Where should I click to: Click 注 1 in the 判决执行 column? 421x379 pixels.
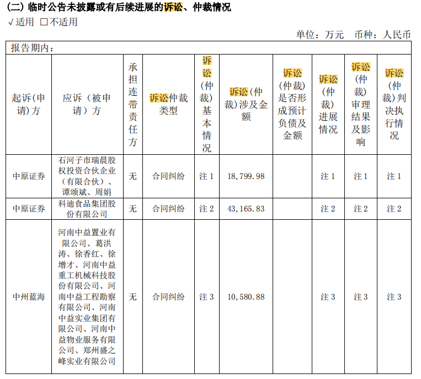click(x=394, y=176)
